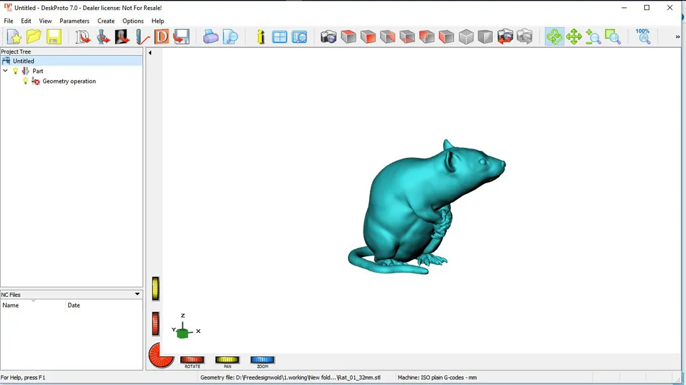Open the Print Preview magnifier icon
This screenshot has width=686, height=385.
click(231, 37)
